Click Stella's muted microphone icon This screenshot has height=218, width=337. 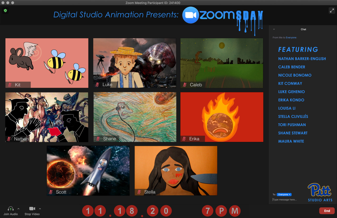[139, 192]
